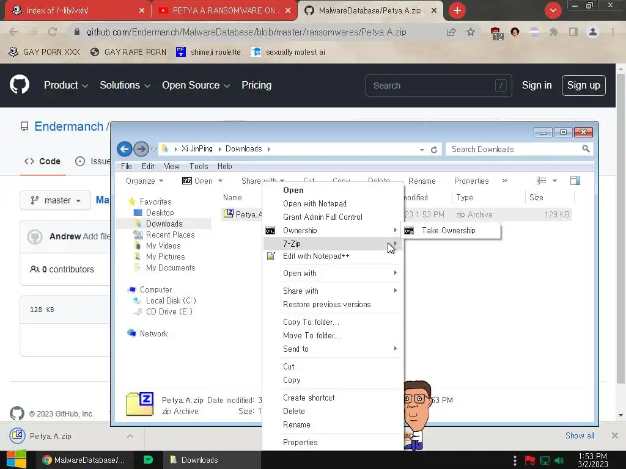Screen dimensions: 626x469
Task: Switch to the Index of /~lily/vxh/ tab
Action: [x=76, y=10]
